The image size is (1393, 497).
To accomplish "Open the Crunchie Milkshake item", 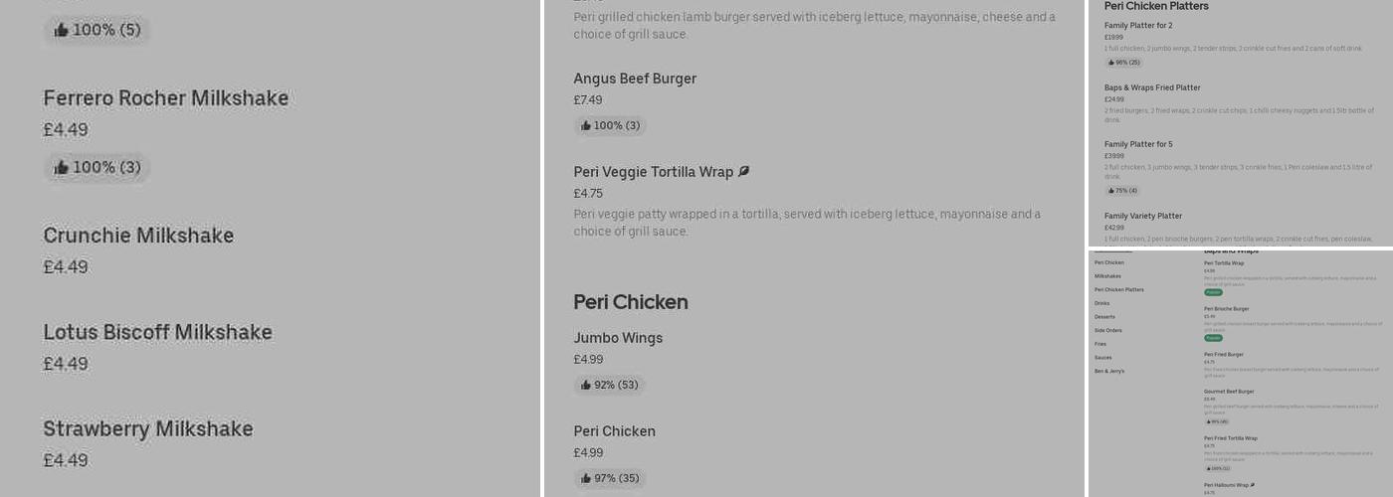I will [138, 236].
